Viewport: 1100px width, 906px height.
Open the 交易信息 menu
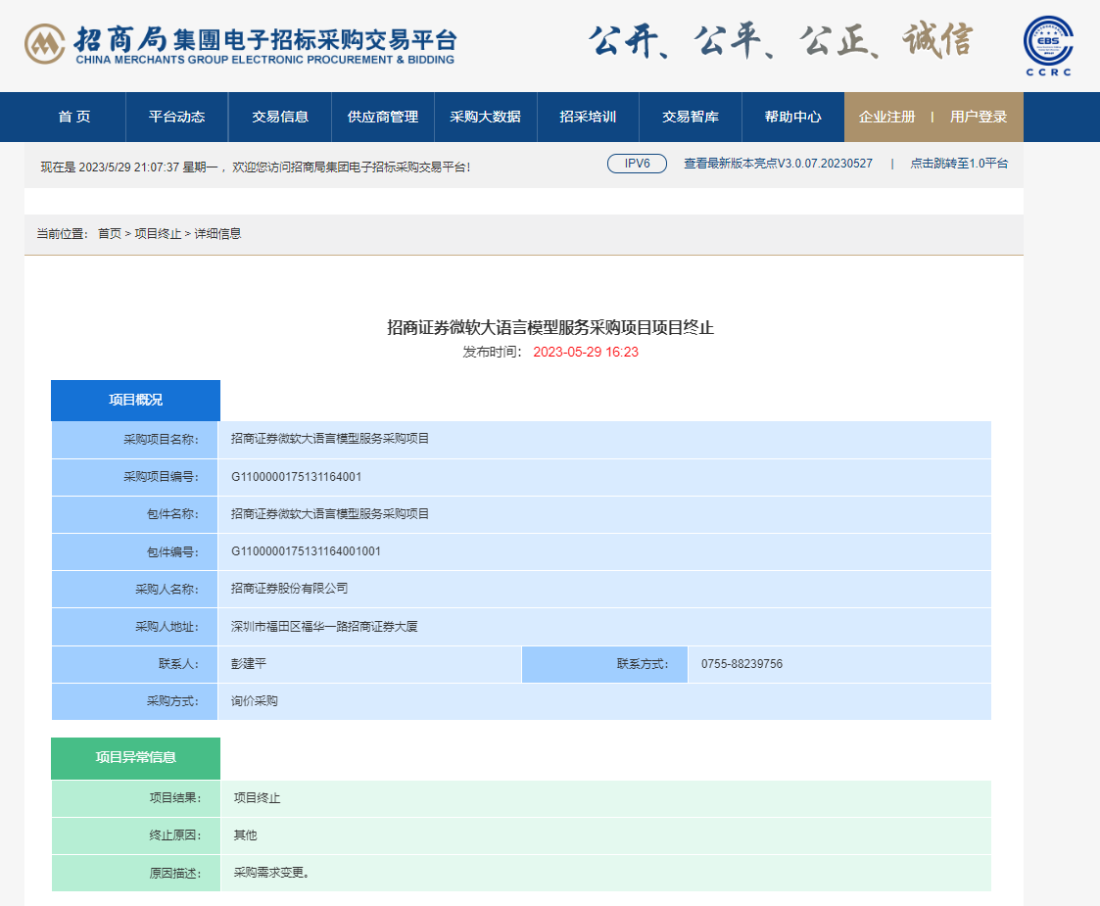pos(282,117)
